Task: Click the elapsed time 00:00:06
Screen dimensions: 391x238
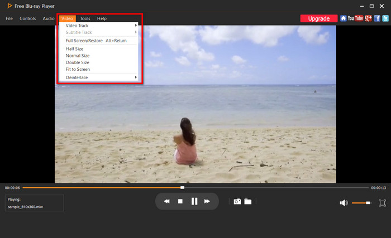Action: pos(12,188)
